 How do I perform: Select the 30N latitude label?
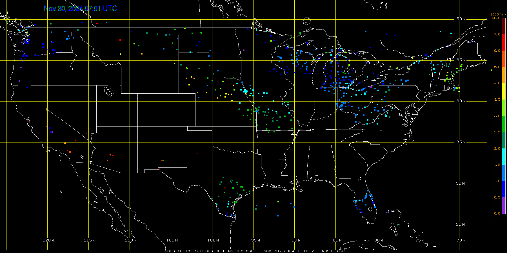[x=461, y=184]
